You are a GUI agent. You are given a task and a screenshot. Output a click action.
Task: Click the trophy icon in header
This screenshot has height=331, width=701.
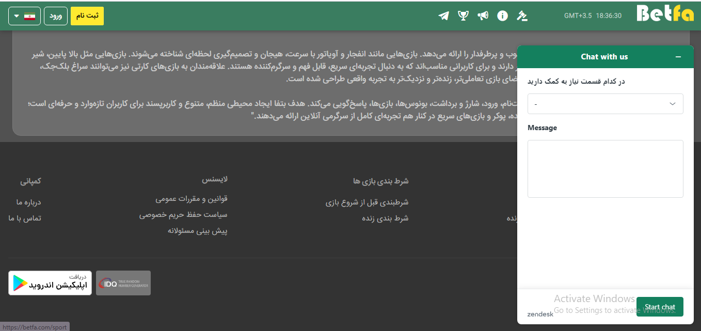463,16
